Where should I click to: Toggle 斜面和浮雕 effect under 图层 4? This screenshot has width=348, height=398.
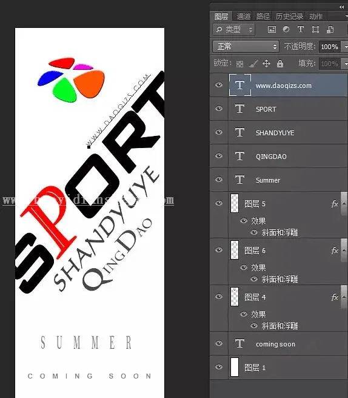coord(254,326)
